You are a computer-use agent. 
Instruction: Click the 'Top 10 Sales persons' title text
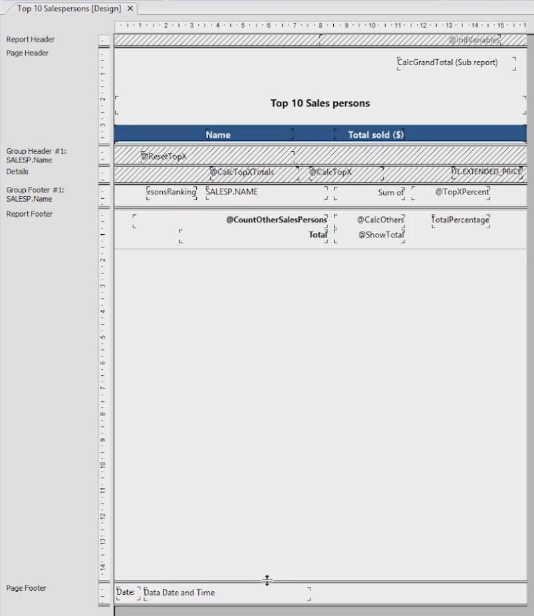pos(320,103)
